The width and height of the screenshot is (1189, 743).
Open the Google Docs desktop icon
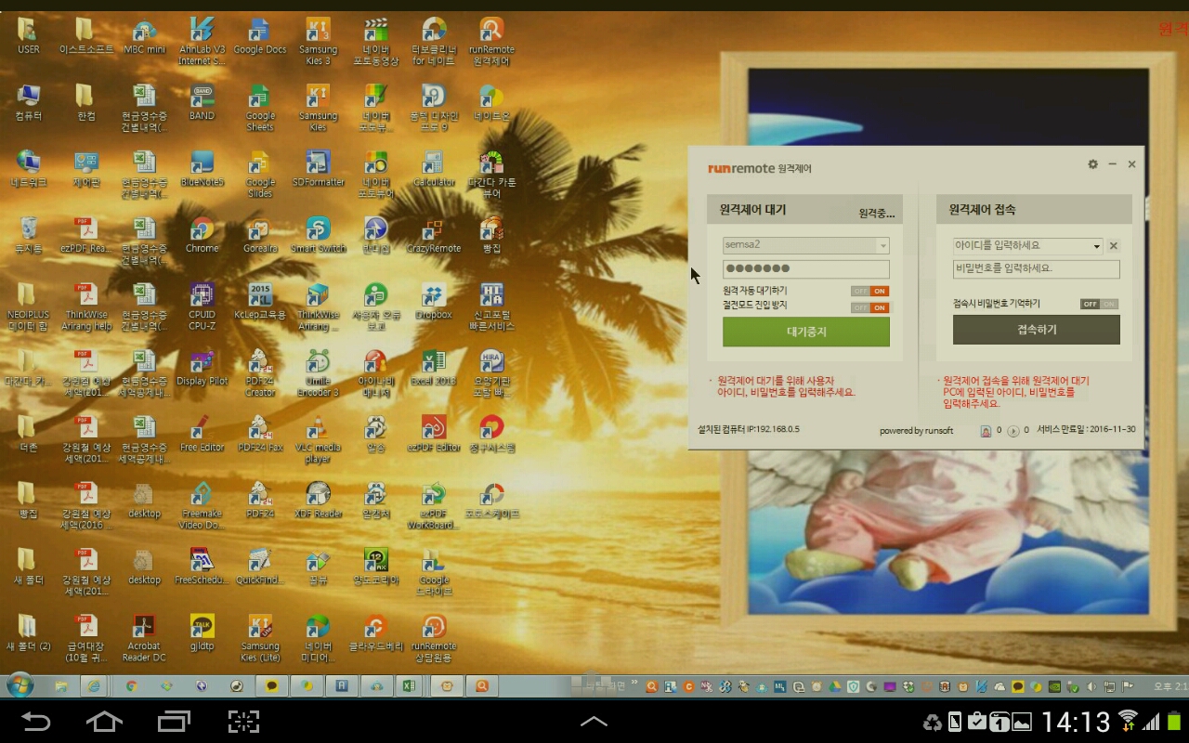coord(259,31)
